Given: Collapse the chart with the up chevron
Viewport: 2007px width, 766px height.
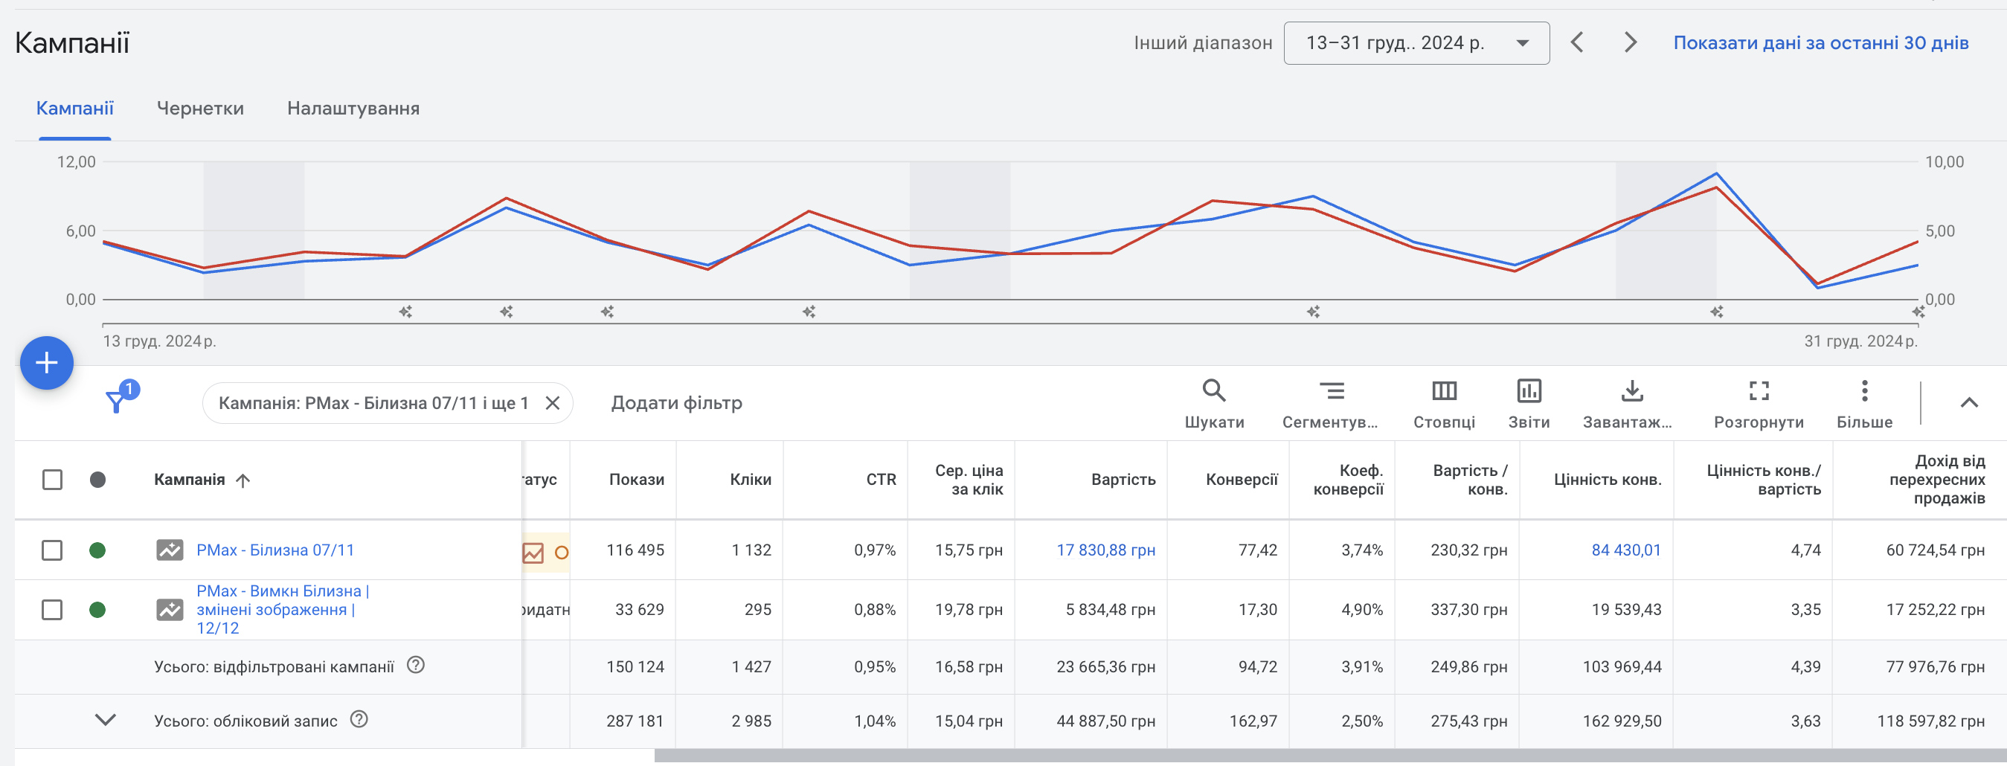Looking at the screenshot, I should click(x=1968, y=402).
